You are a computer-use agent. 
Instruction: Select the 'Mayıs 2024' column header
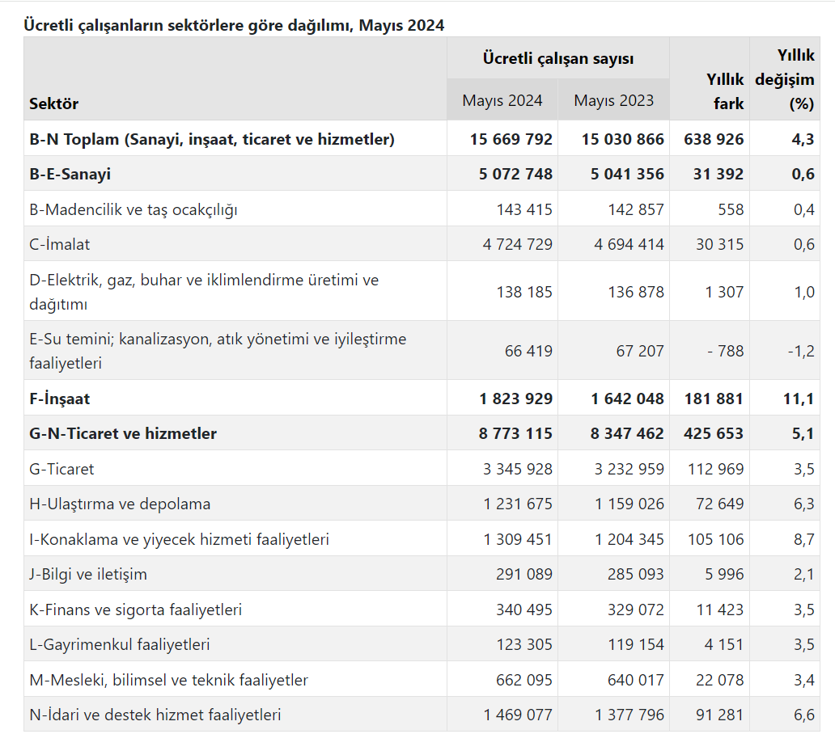coord(502,100)
